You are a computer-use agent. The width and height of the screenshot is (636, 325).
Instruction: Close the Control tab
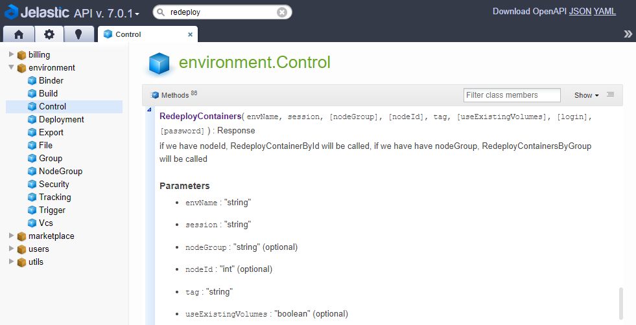[x=190, y=35]
